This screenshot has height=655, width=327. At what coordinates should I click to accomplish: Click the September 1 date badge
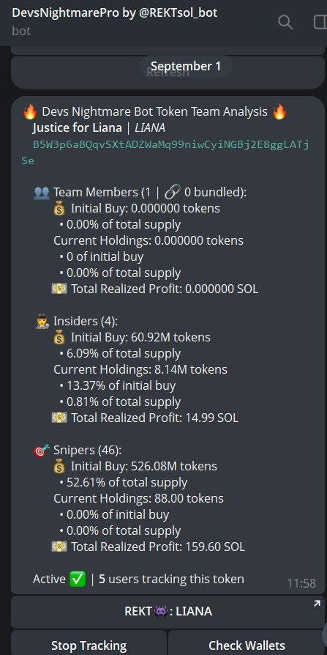[186, 67]
